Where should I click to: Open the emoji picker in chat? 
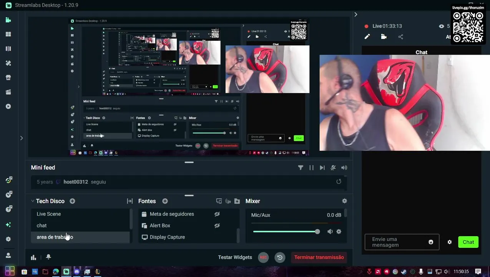pyautogui.click(x=431, y=242)
